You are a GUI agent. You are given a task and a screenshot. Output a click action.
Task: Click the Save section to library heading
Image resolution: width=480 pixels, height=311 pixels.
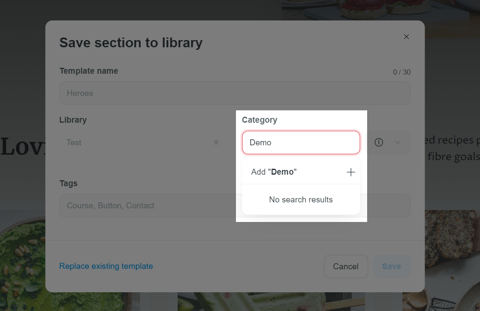(x=131, y=43)
